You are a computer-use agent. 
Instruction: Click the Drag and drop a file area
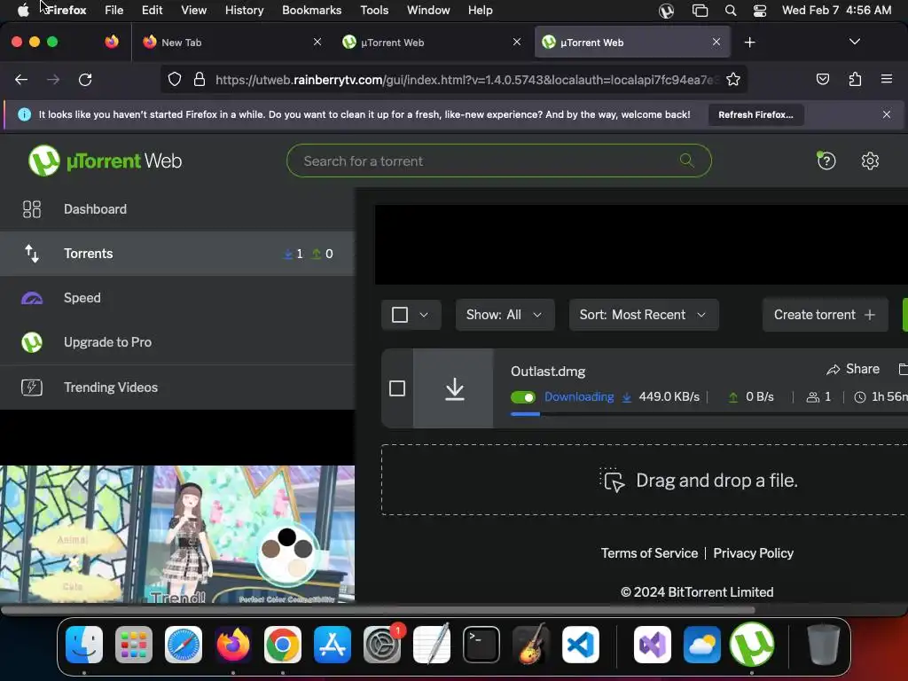[645, 480]
